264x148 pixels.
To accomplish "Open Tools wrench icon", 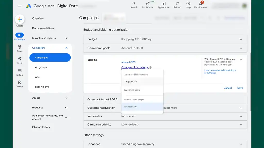I will tap(20, 59).
